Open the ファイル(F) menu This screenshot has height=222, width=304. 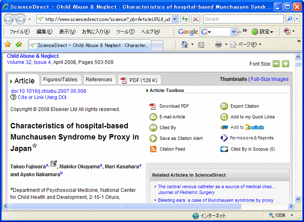pos(19,32)
